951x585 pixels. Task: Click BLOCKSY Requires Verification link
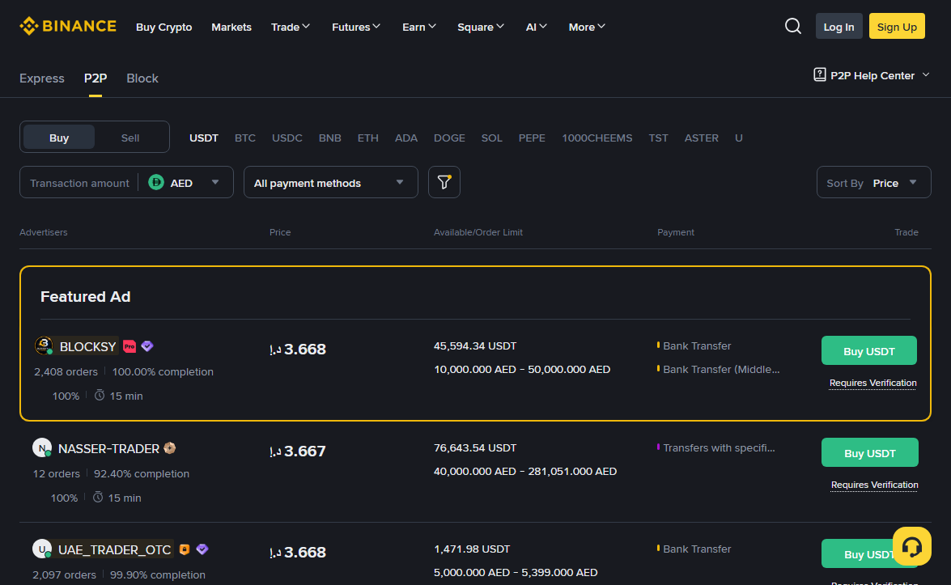click(x=872, y=384)
